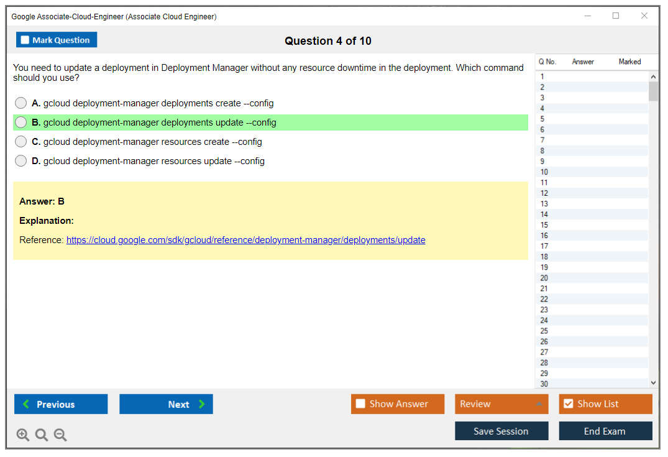Image resolution: width=668 pixels, height=457 pixels.
Task: Choose answer C resources create
Action: click(21, 142)
